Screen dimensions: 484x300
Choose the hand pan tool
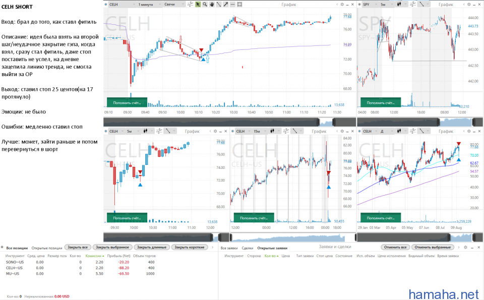click(212, 5)
